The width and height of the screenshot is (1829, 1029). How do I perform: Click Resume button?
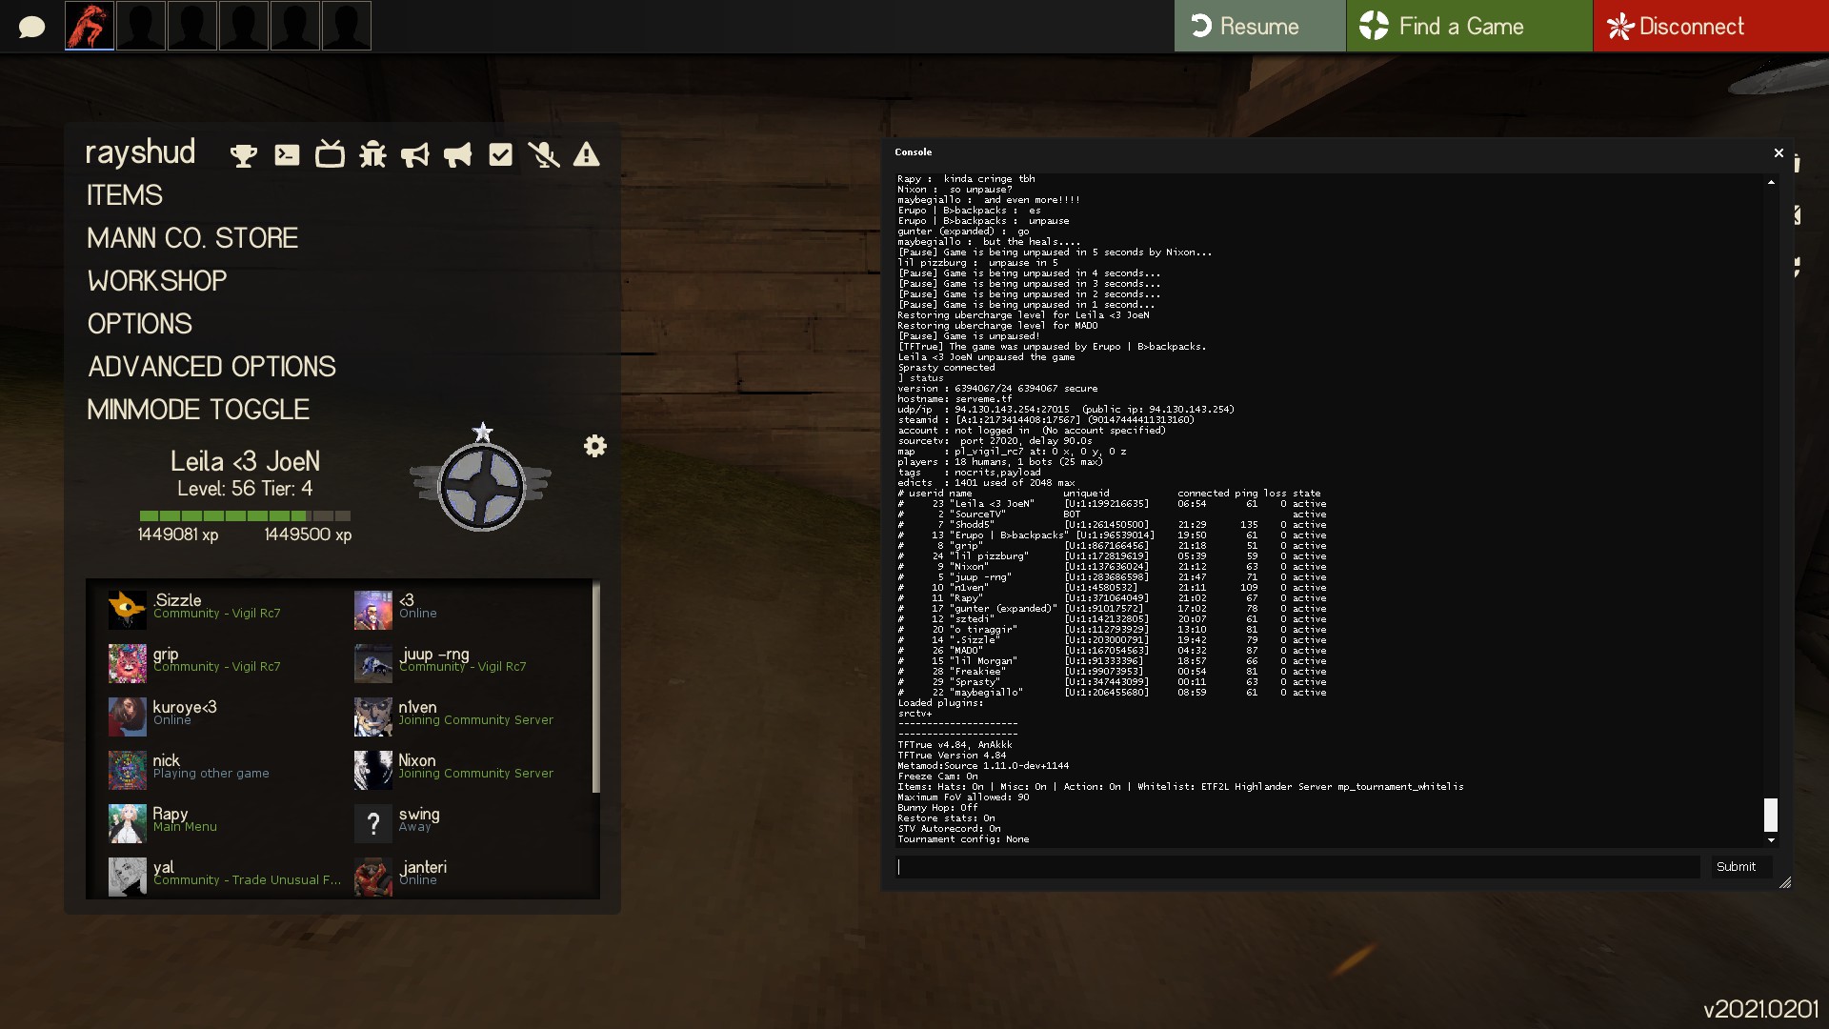tap(1259, 26)
